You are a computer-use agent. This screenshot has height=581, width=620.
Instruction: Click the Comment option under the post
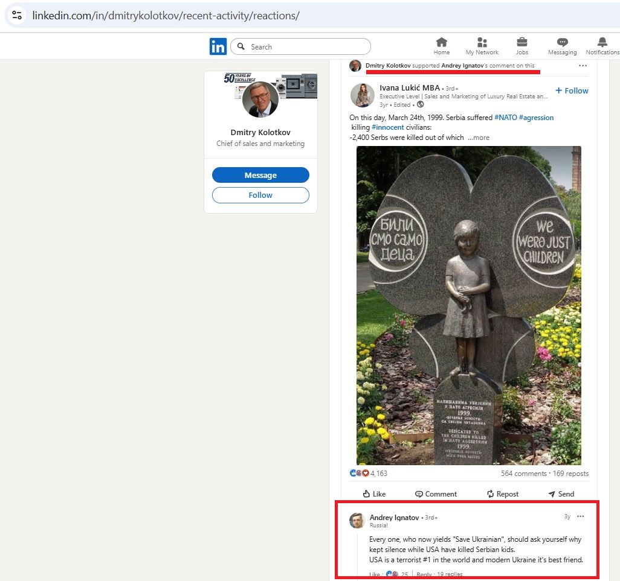click(x=436, y=494)
